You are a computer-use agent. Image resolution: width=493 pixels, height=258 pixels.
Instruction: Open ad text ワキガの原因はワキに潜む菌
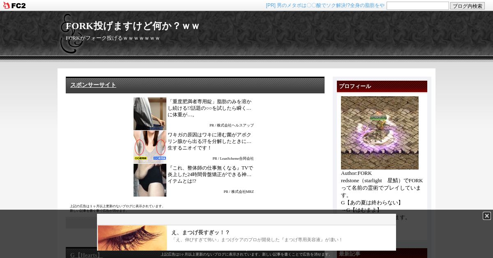click(x=210, y=141)
